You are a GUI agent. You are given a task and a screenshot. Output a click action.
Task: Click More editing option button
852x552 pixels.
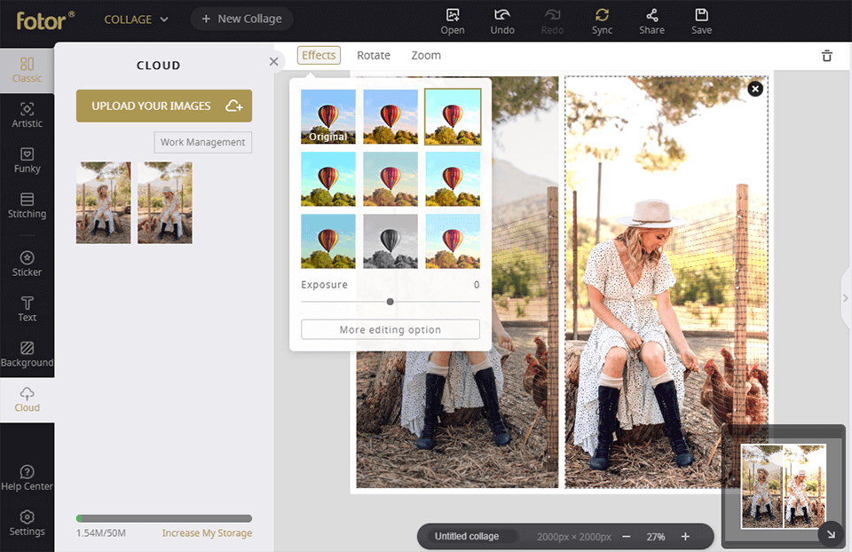(x=390, y=330)
